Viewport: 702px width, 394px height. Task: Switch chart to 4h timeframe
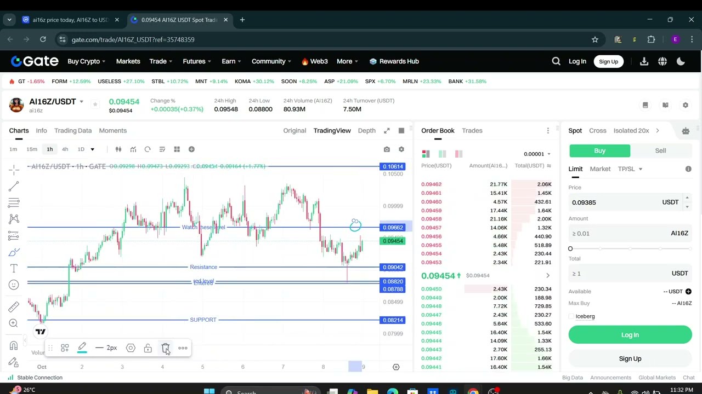[x=65, y=149]
